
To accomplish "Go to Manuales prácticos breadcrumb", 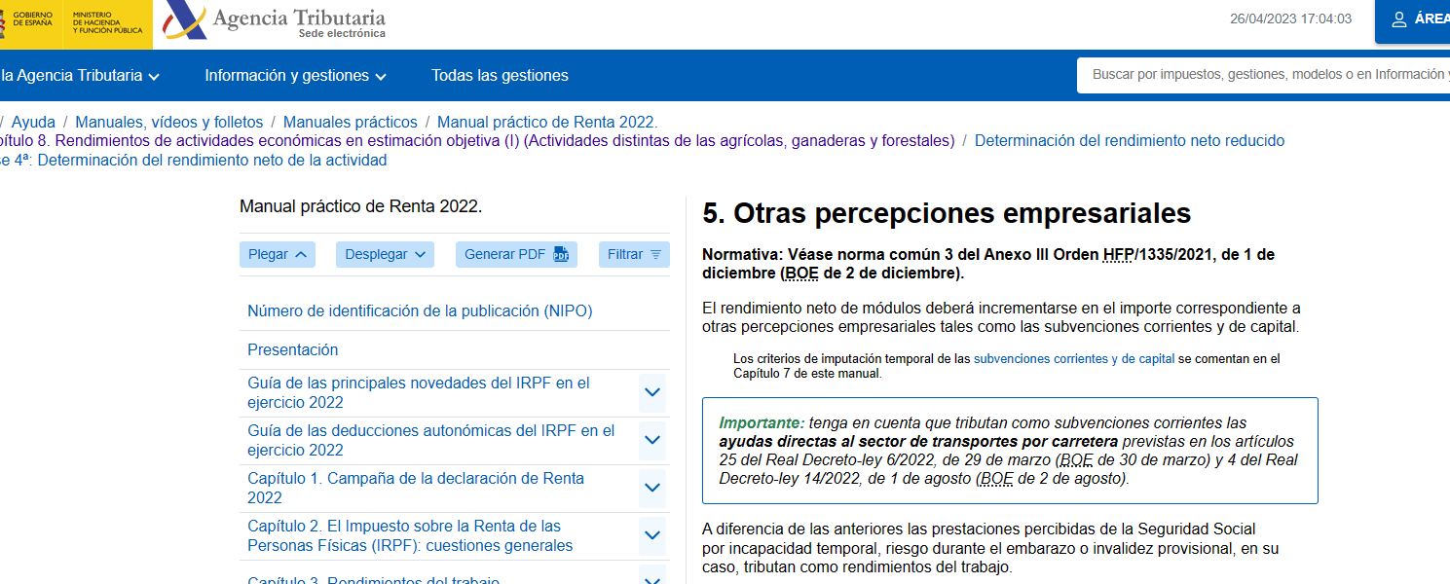I will (x=350, y=122).
